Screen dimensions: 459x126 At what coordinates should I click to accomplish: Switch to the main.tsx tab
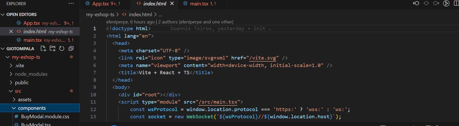tap(202, 4)
